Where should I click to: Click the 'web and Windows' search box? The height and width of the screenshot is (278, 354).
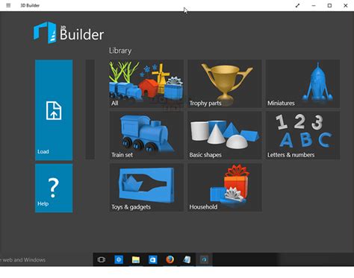[x=46, y=260]
